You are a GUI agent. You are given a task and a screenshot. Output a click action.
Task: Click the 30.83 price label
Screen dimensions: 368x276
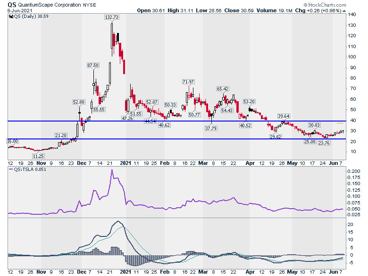click(314, 125)
